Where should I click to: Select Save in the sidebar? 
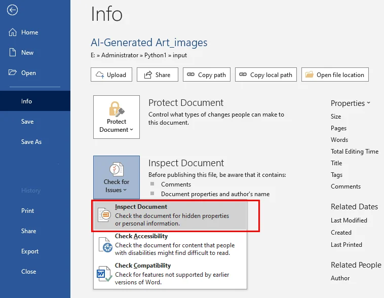[x=27, y=122]
